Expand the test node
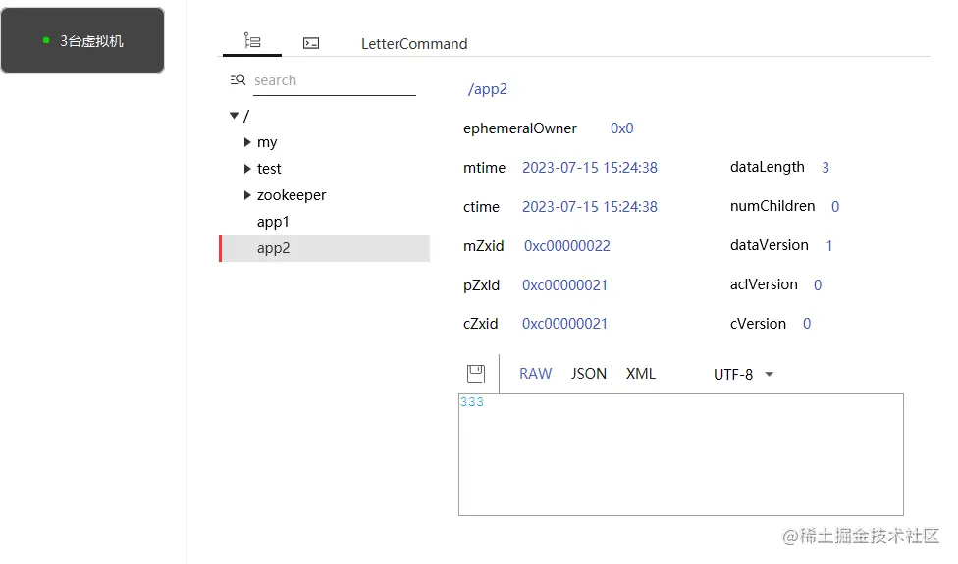 [x=247, y=169]
